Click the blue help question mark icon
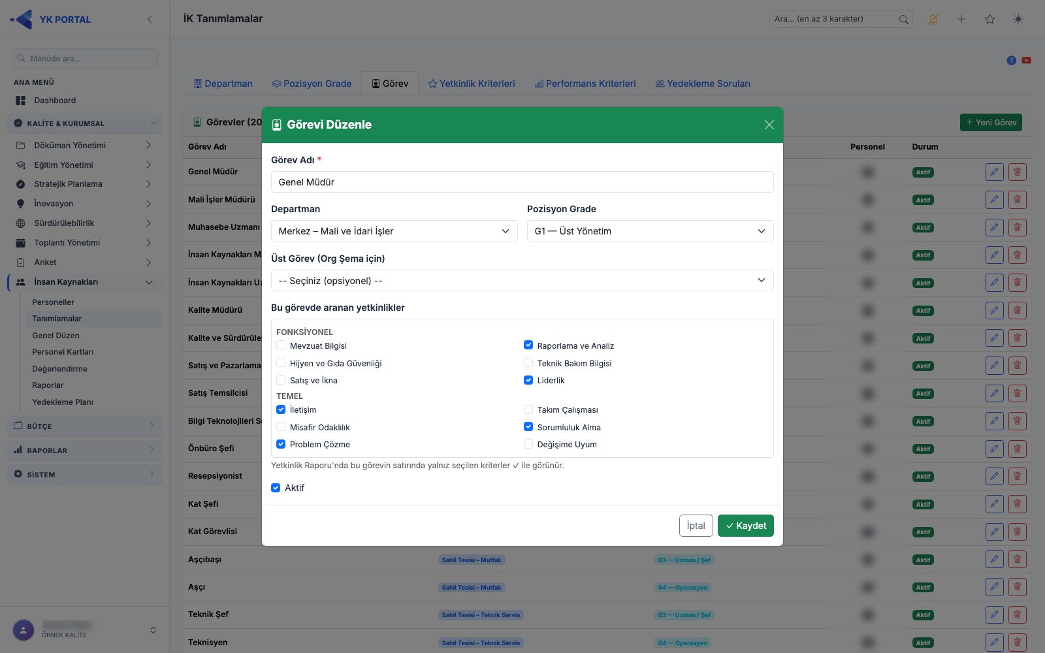The image size is (1045, 653). 1011,61
